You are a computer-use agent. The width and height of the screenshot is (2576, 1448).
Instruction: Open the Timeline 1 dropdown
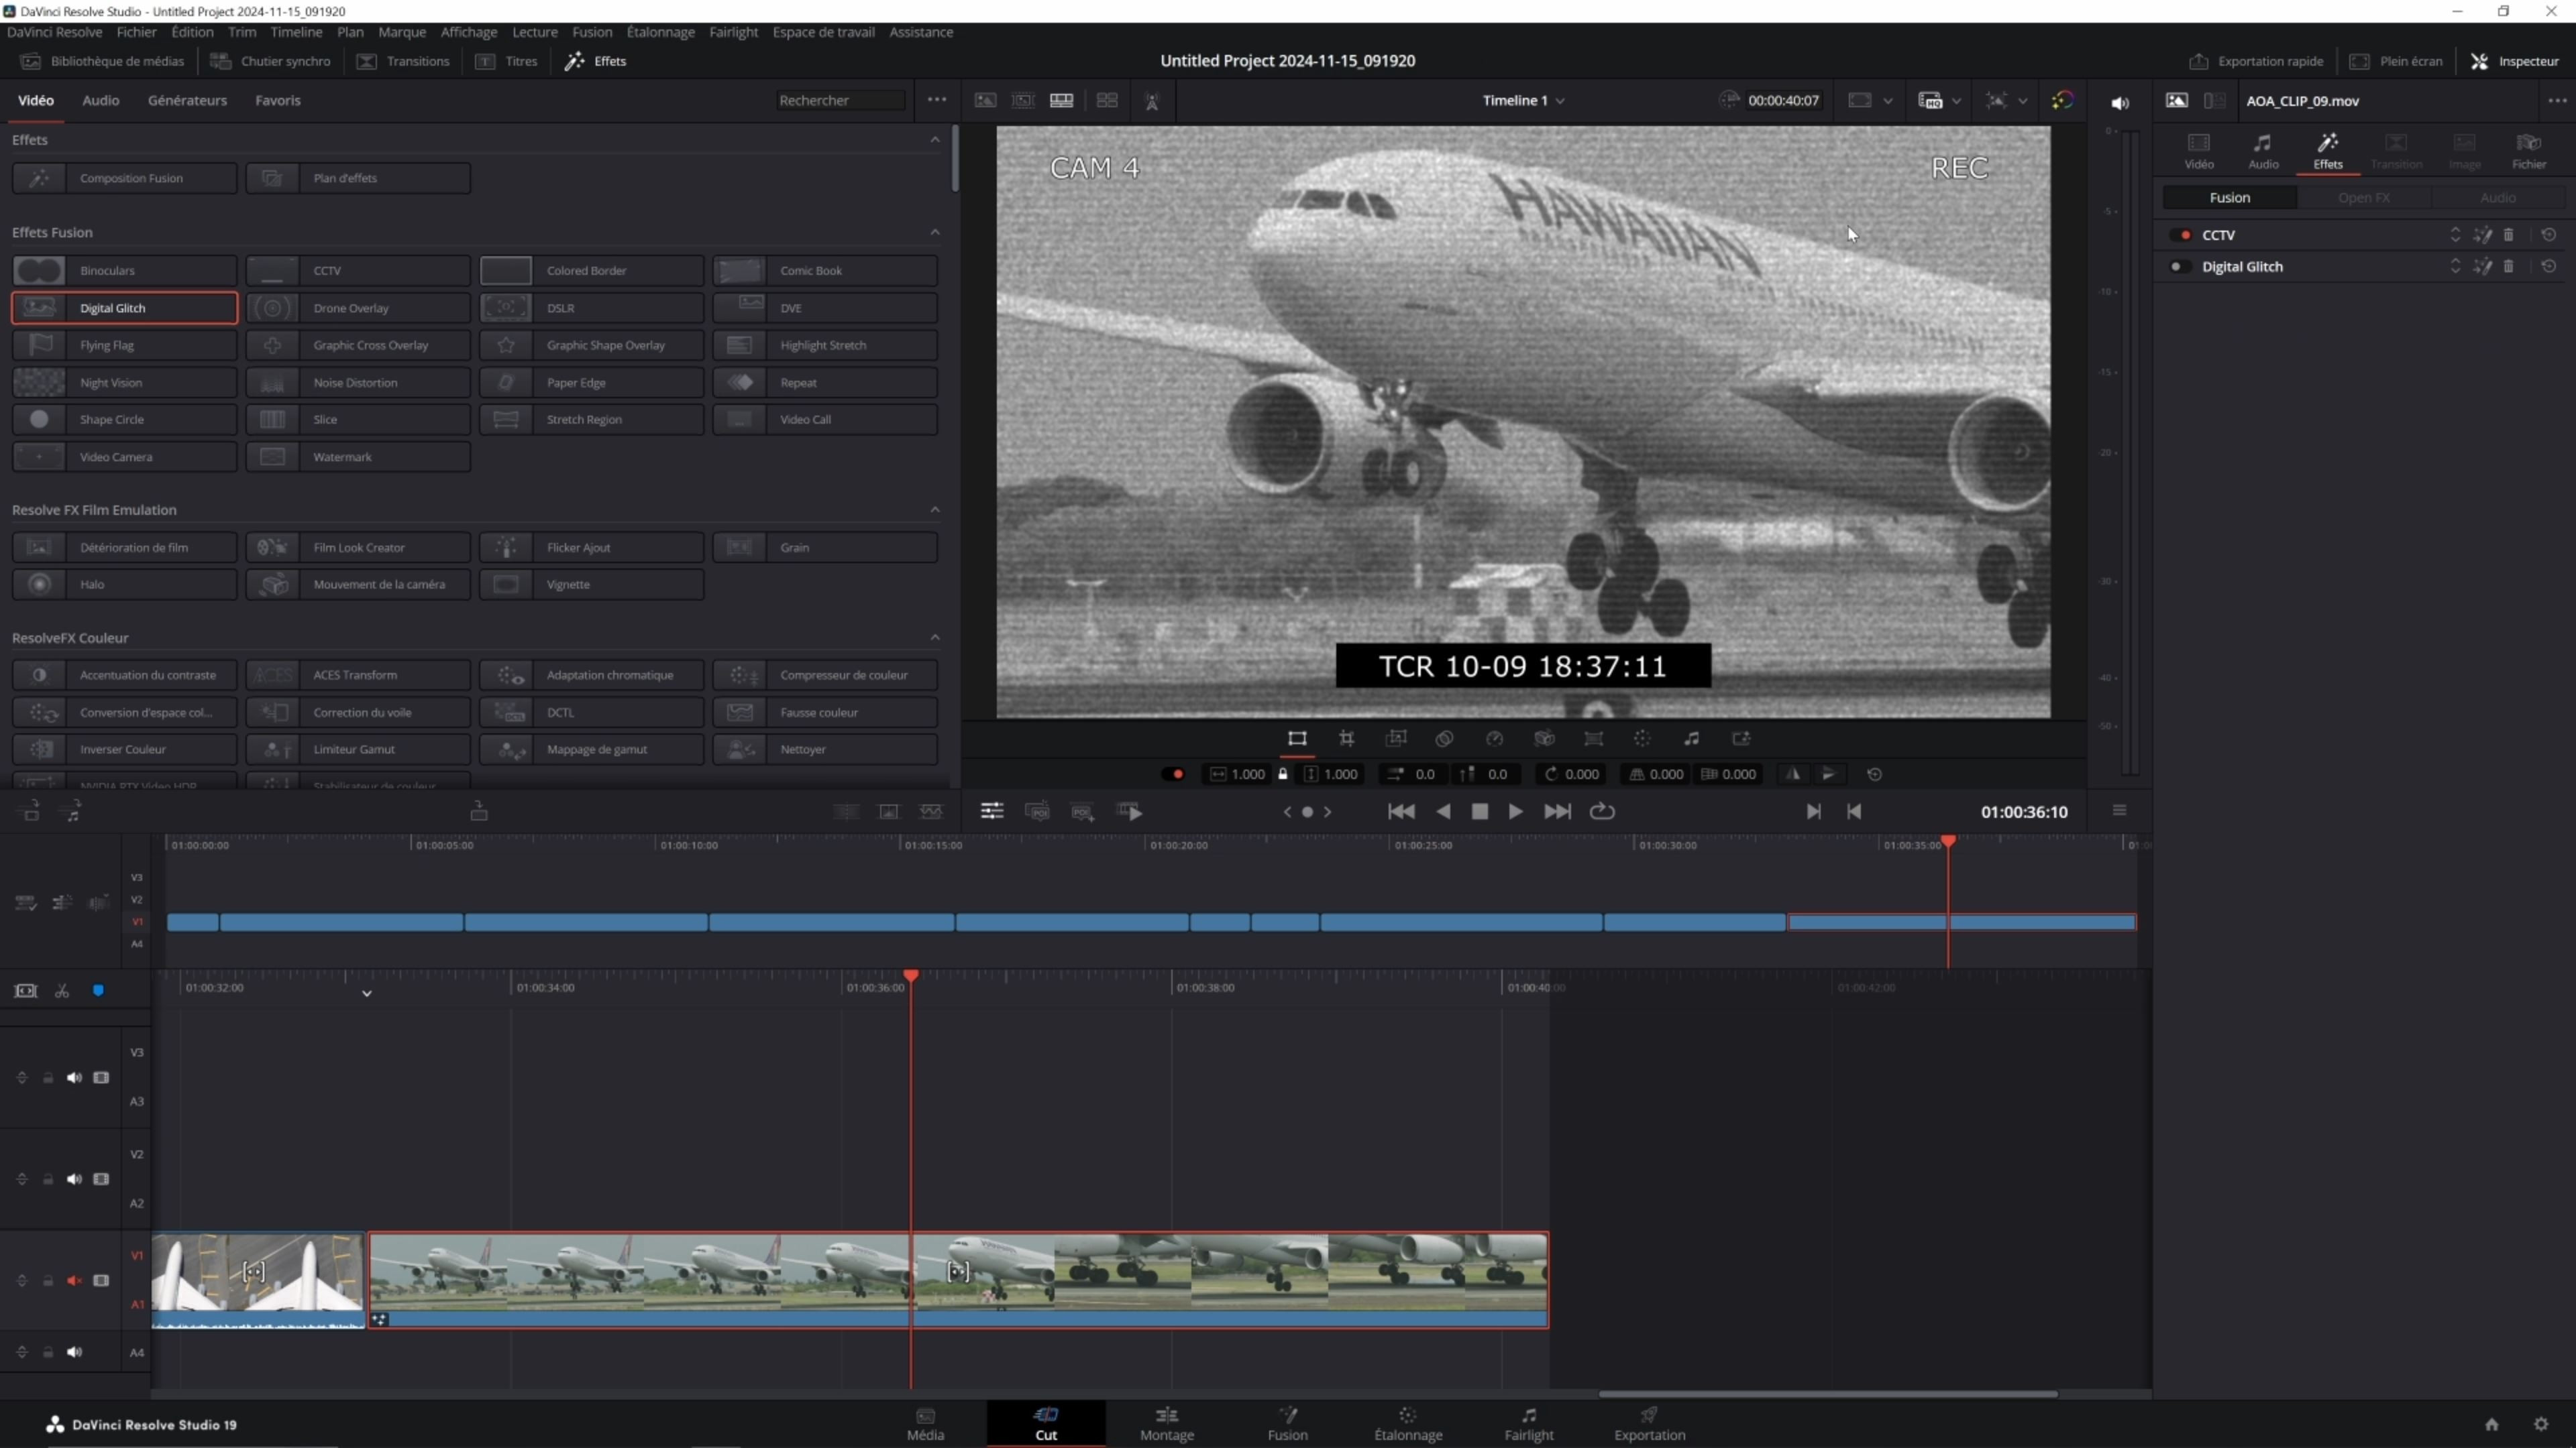coord(1523,100)
